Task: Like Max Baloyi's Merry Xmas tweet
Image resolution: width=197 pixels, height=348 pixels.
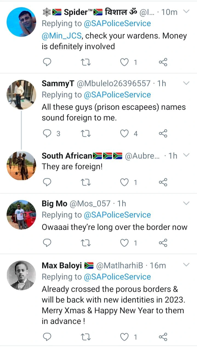Action: pyautogui.click(x=125, y=337)
